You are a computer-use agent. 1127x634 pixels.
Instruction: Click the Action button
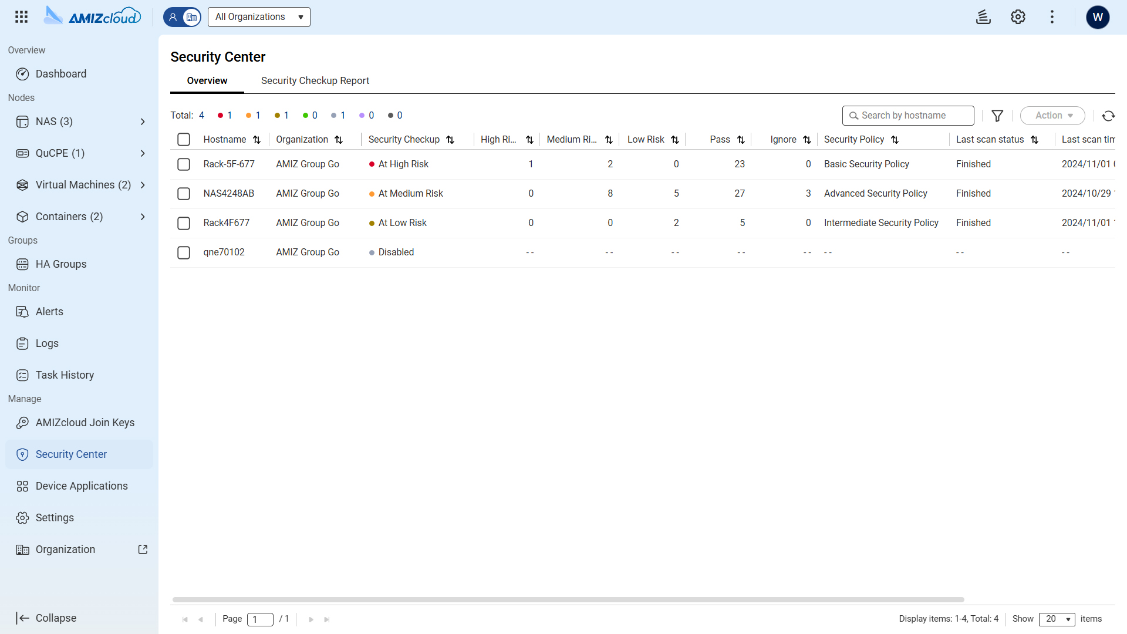coord(1052,116)
